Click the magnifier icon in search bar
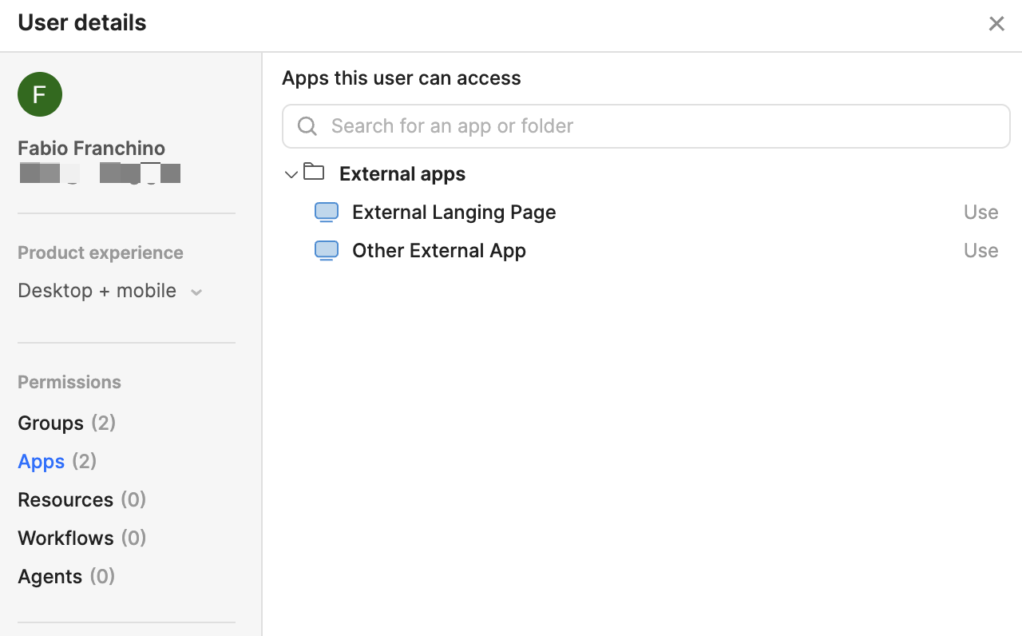Image resolution: width=1022 pixels, height=636 pixels. pos(307,126)
